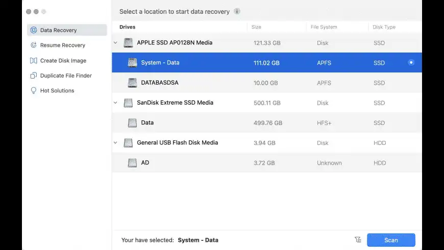Viewport: 444px width, 250px height.
Task: Click the Create Disk Image icon
Action: click(33, 61)
